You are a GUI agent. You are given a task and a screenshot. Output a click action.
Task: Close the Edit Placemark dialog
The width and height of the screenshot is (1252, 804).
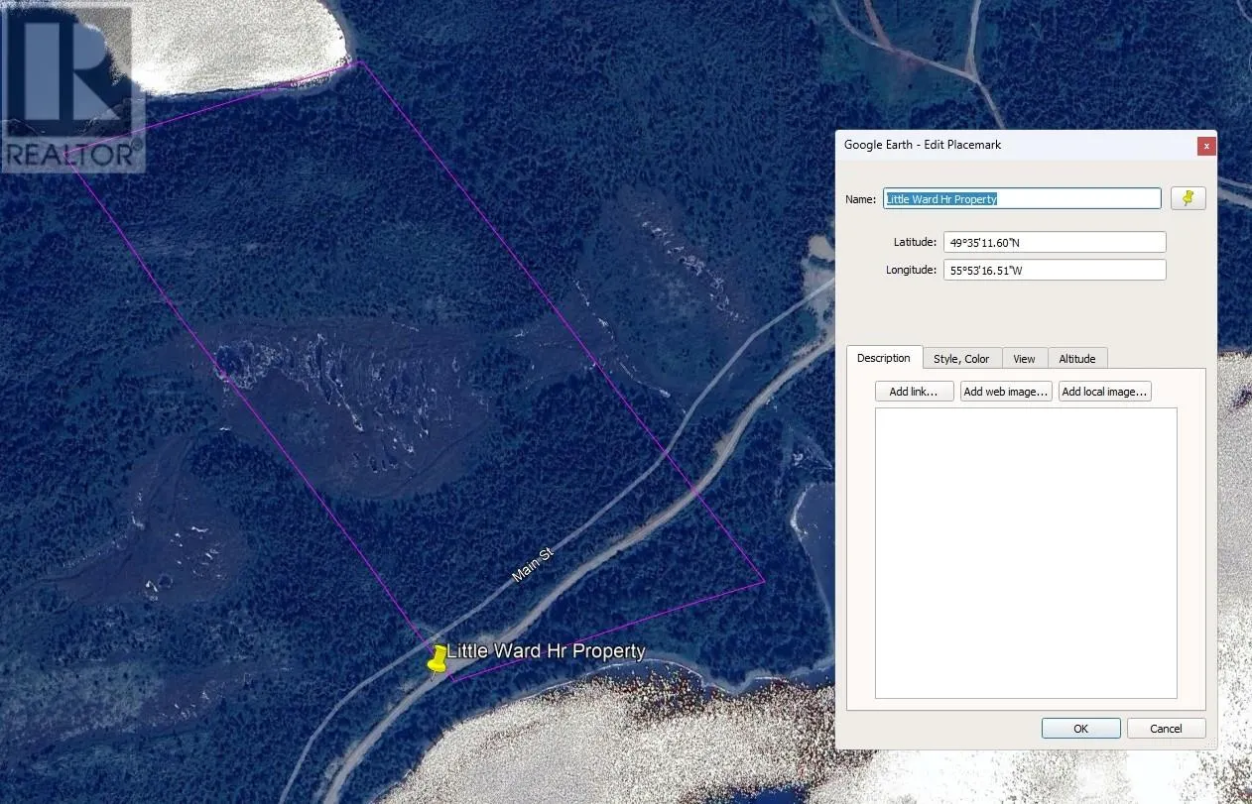1205,145
